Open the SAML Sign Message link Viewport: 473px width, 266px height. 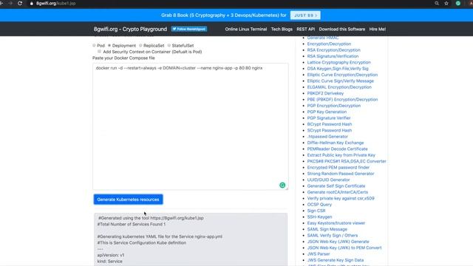coord(327,229)
